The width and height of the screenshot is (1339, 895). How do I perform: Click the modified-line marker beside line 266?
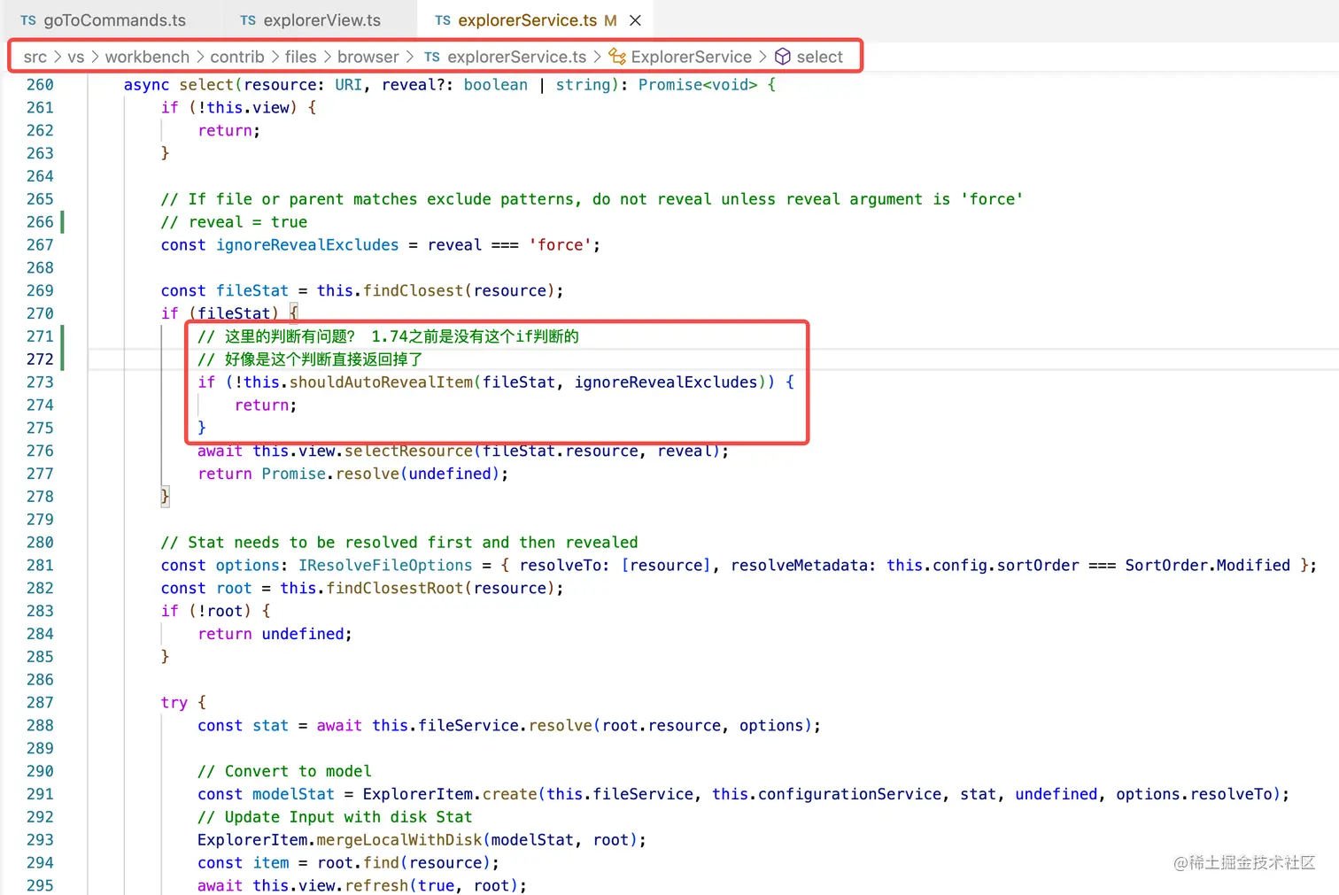[x=62, y=221]
